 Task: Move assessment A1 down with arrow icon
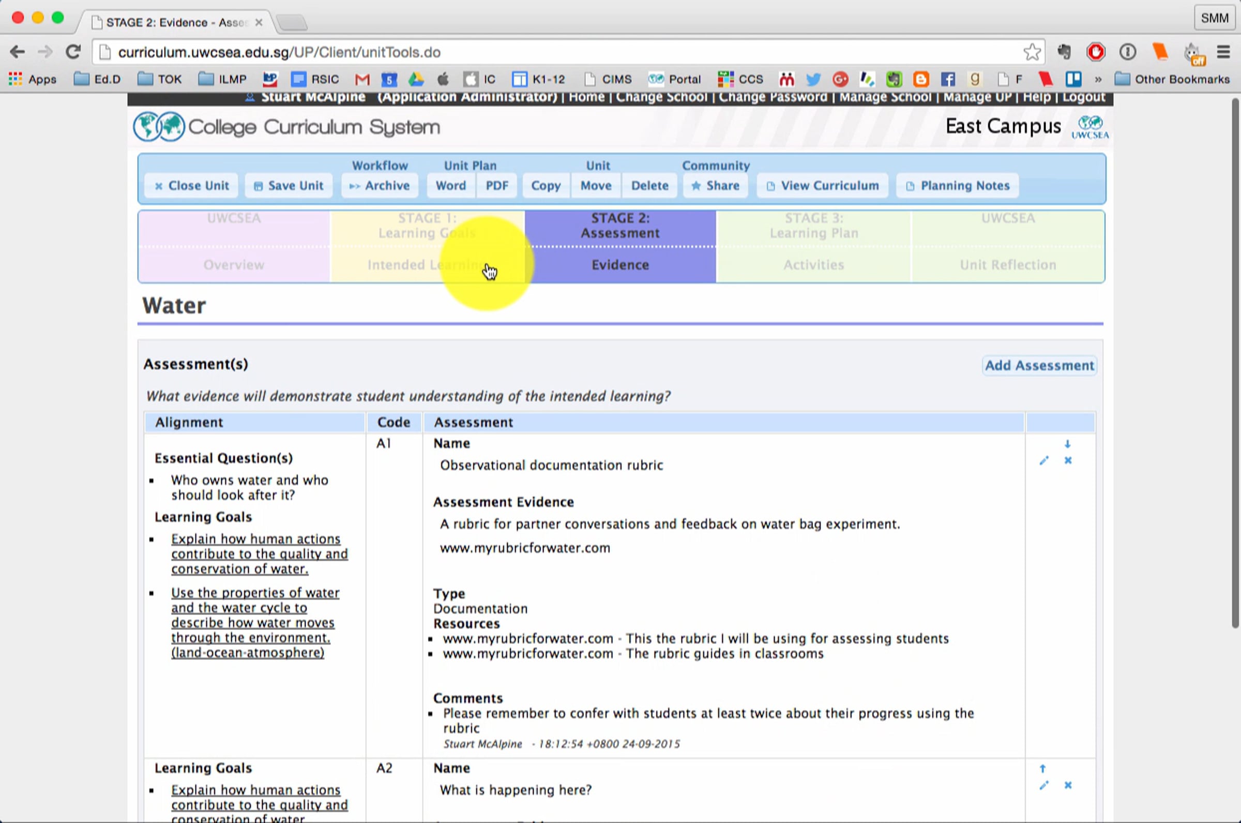[1067, 444]
